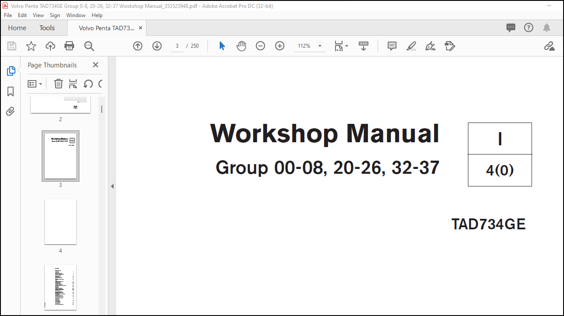The height and width of the screenshot is (316, 564).
Task: Zoom out with minus button
Action: coord(261,46)
